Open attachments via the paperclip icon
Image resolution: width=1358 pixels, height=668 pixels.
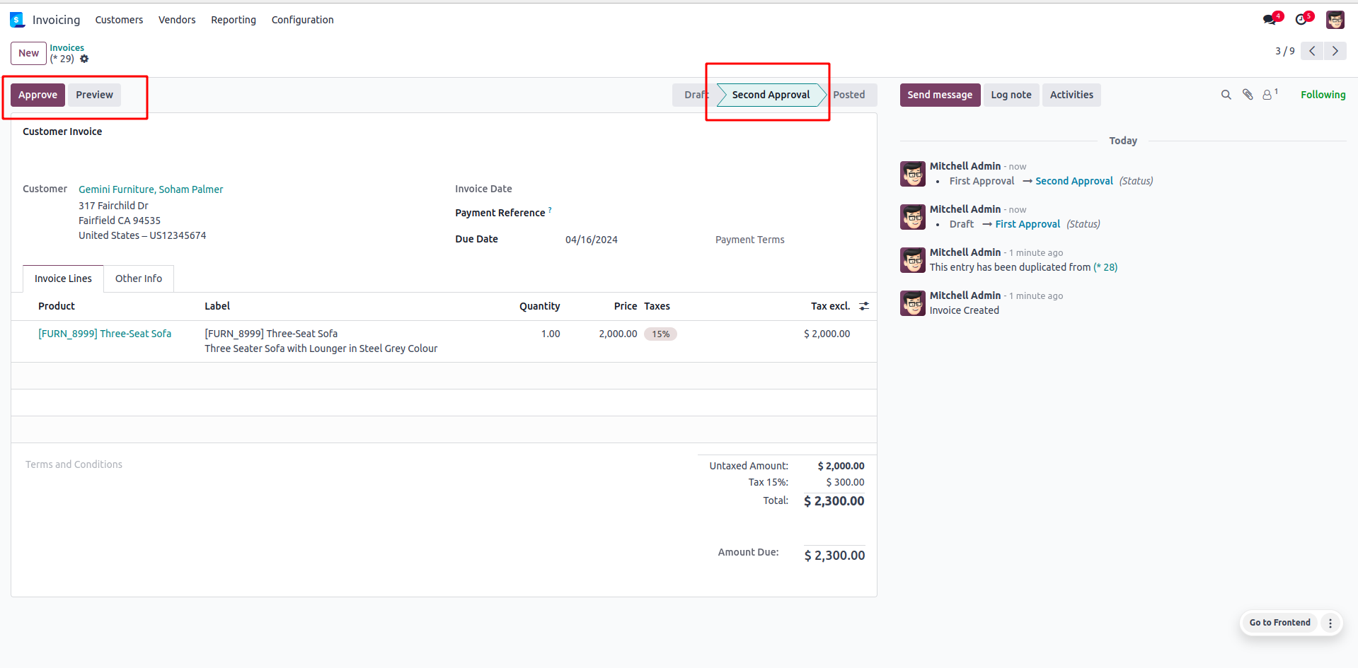tap(1248, 95)
